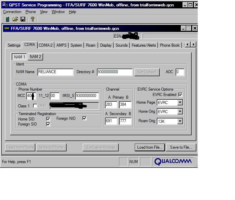Switch to the CDMA-2 tab
Viewport: 235px width, 200px height.
(x=45, y=45)
